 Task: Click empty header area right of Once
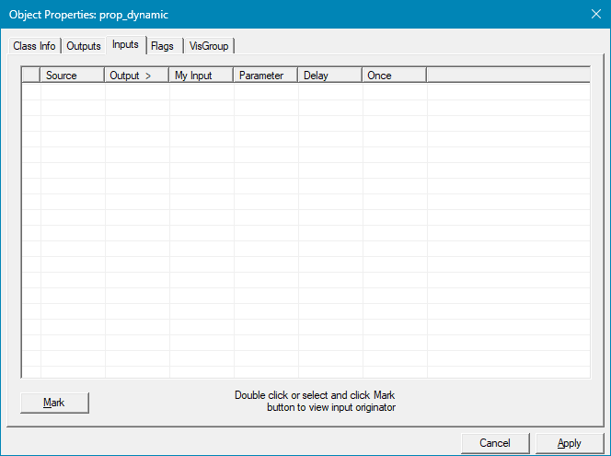[506, 76]
